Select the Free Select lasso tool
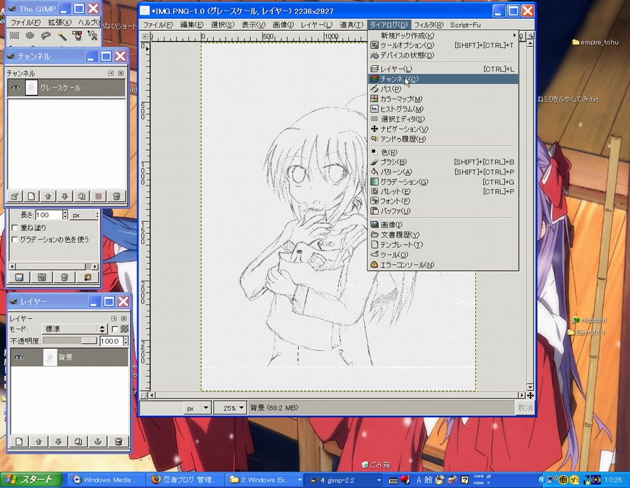 (45, 36)
